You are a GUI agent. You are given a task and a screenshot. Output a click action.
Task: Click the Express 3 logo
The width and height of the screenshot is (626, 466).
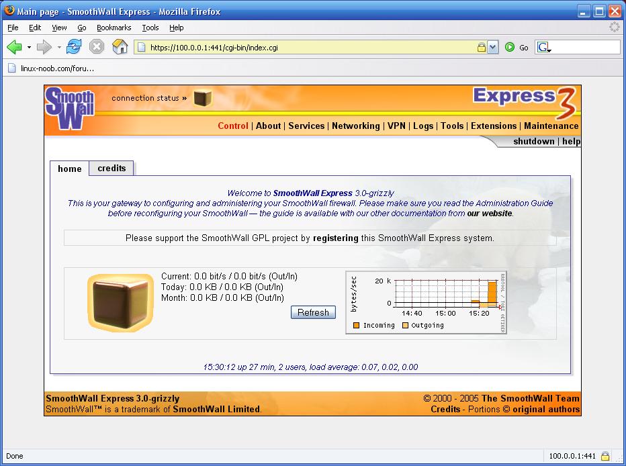(524, 102)
